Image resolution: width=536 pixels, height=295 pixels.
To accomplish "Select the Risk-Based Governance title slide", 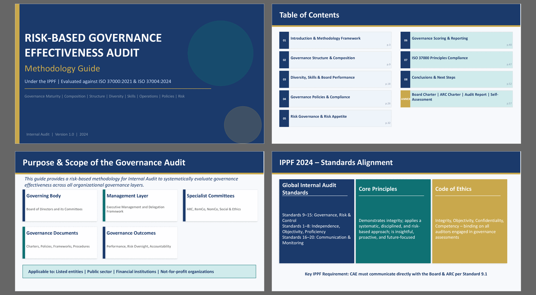I will [x=139, y=74].
